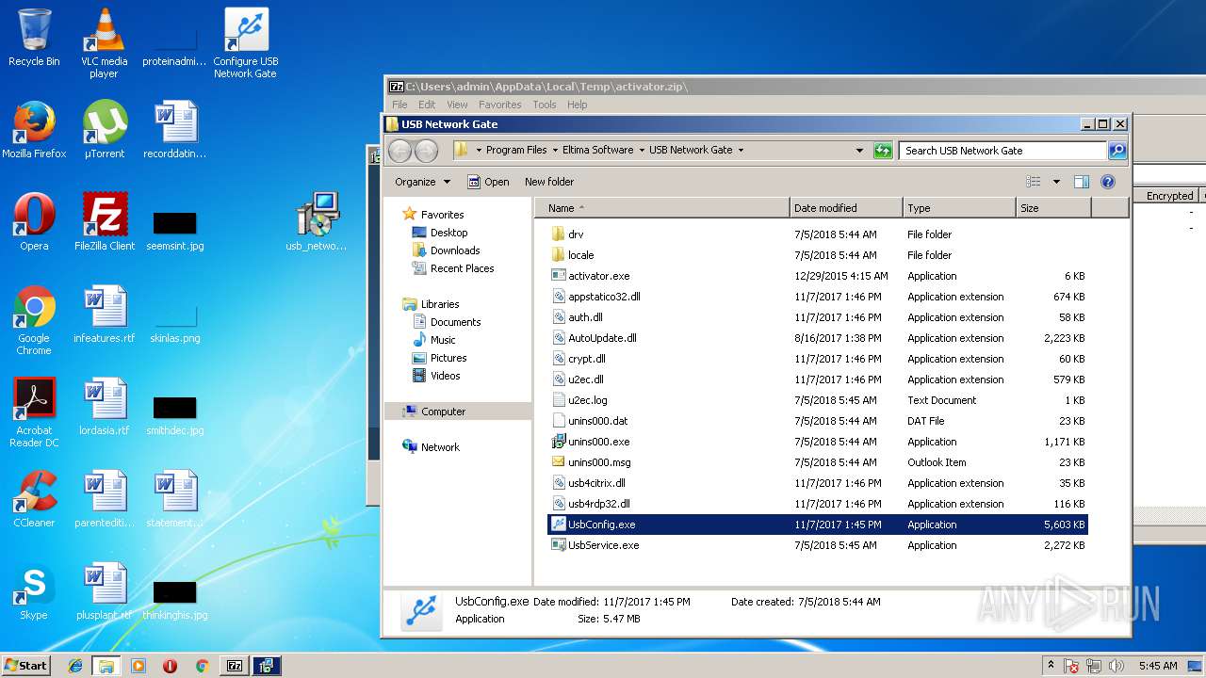The height and width of the screenshot is (678, 1206).
Task: Launch Acrobat Reader DC shortcut
Action: [34, 412]
